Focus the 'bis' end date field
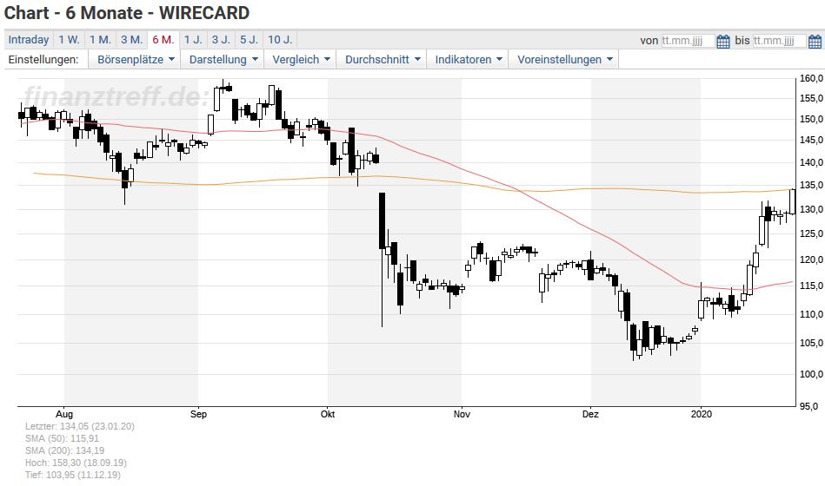The height and width of the screenshot is (486, 825). click(x=779, y=41)
